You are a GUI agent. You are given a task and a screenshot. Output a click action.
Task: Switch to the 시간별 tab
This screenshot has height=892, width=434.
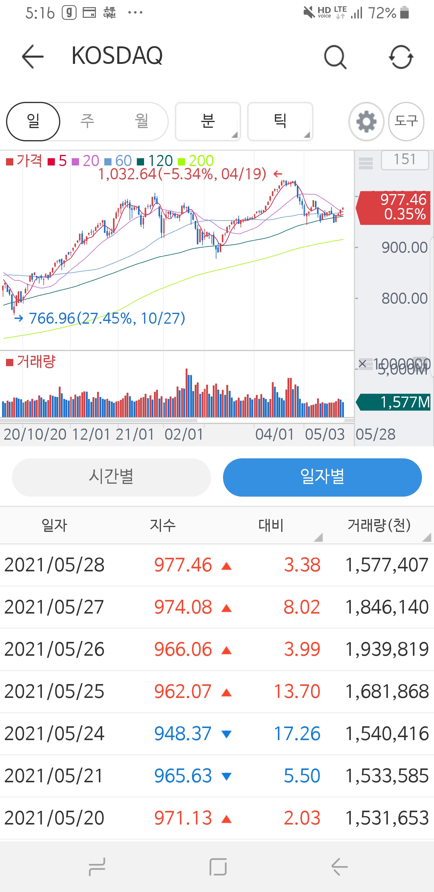[x=112, y=477]
